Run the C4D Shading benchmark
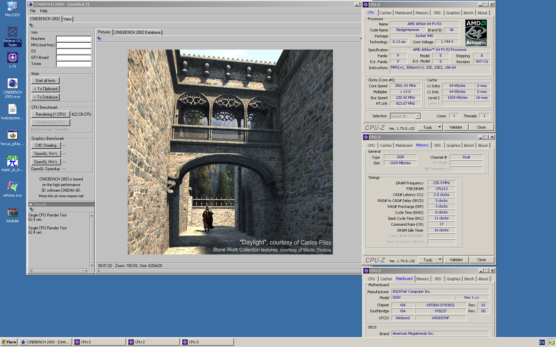 tap(46, 145)
